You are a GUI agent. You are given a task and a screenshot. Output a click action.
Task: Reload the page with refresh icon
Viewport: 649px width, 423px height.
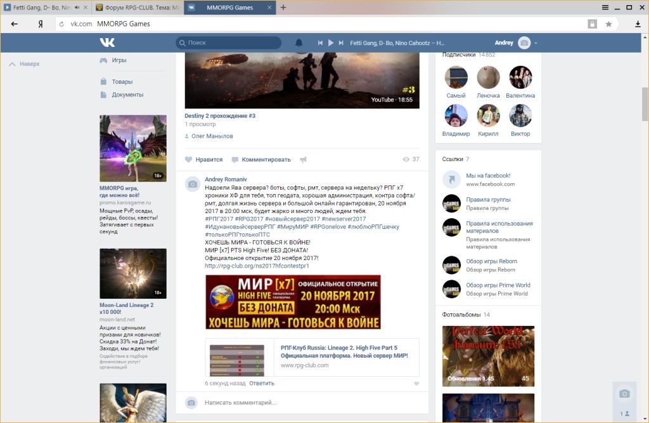(x=61, y=24)
